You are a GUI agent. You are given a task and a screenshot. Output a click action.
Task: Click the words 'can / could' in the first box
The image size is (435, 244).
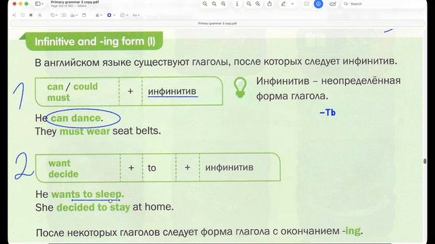coord(73,86)
